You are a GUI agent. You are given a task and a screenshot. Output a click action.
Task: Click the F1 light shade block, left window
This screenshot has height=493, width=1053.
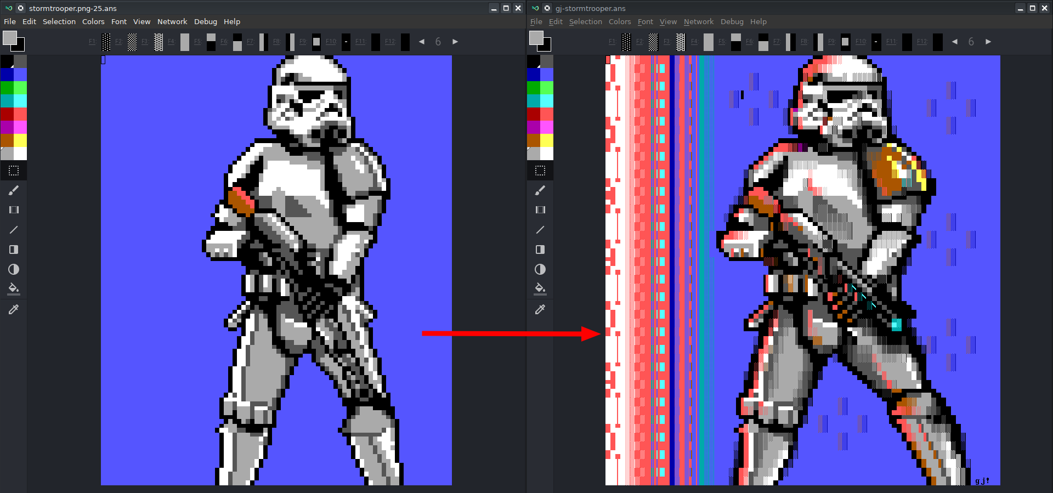tap(106, 42)
